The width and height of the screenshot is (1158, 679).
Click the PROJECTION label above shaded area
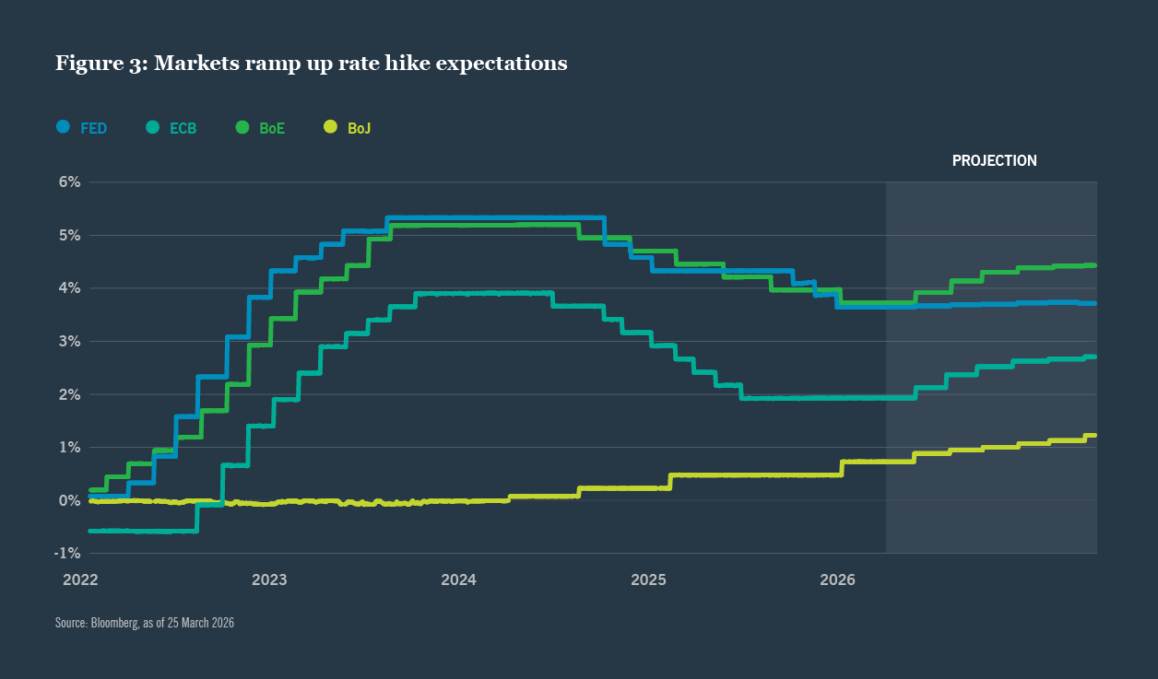(x=994, y=161)
